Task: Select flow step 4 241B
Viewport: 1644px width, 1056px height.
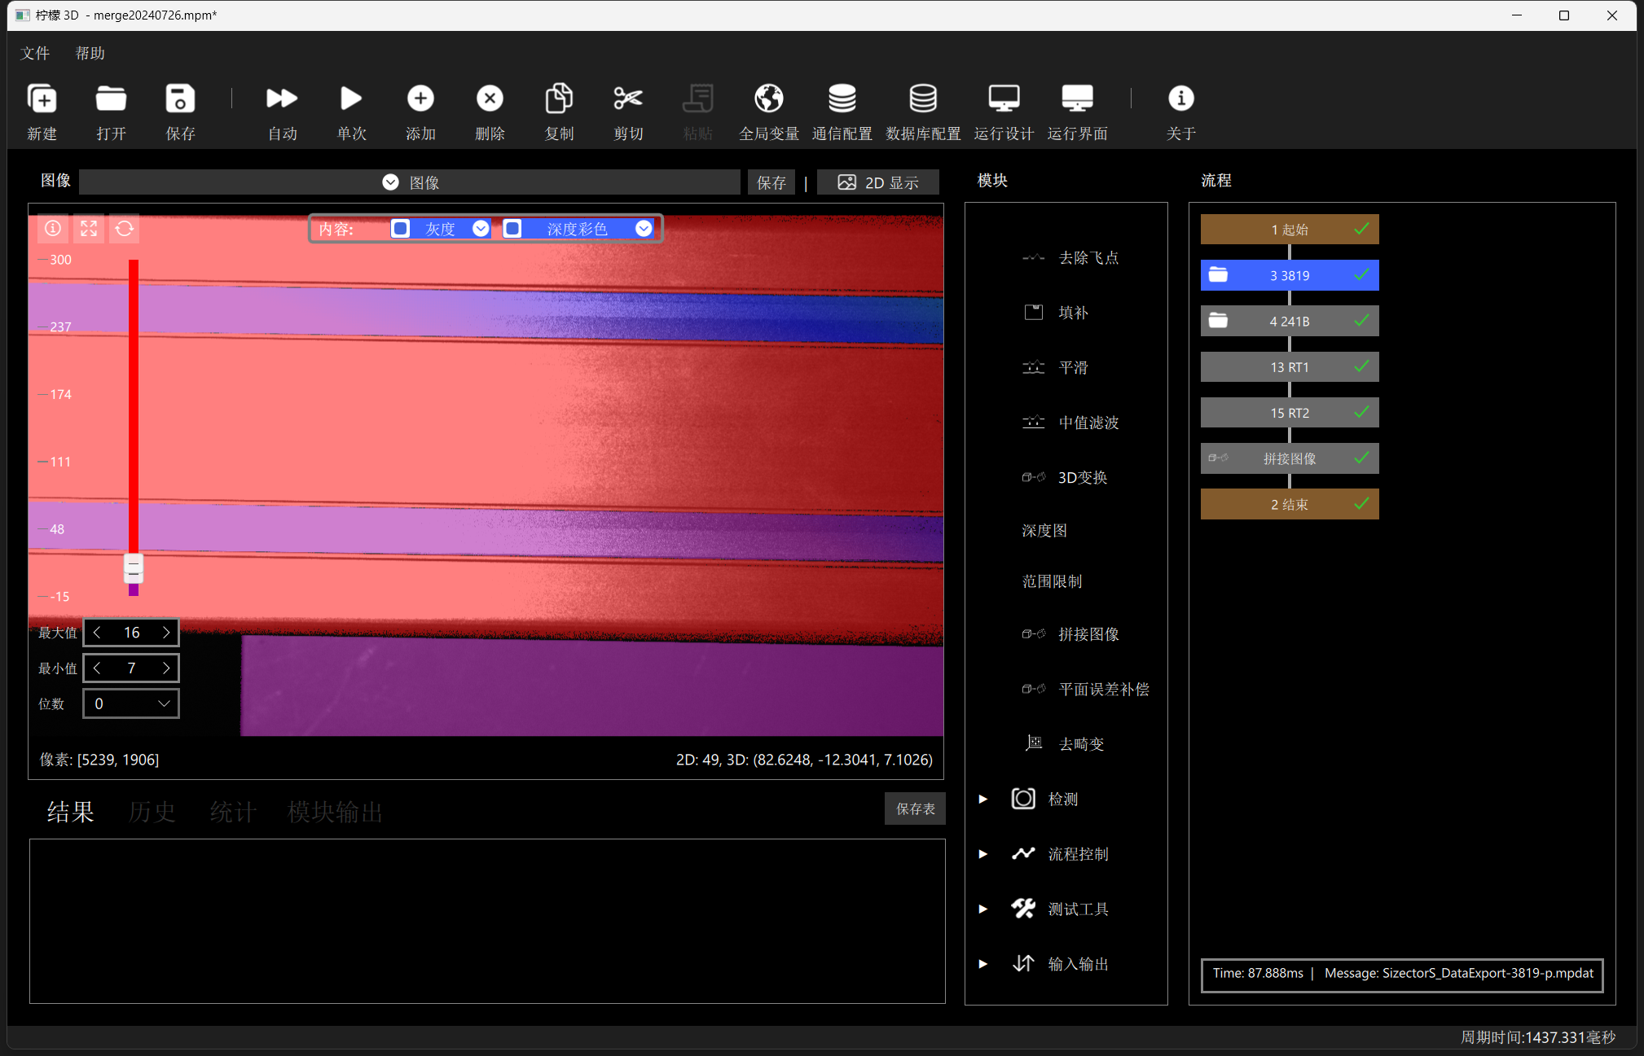Action: tap(1290, 321)
